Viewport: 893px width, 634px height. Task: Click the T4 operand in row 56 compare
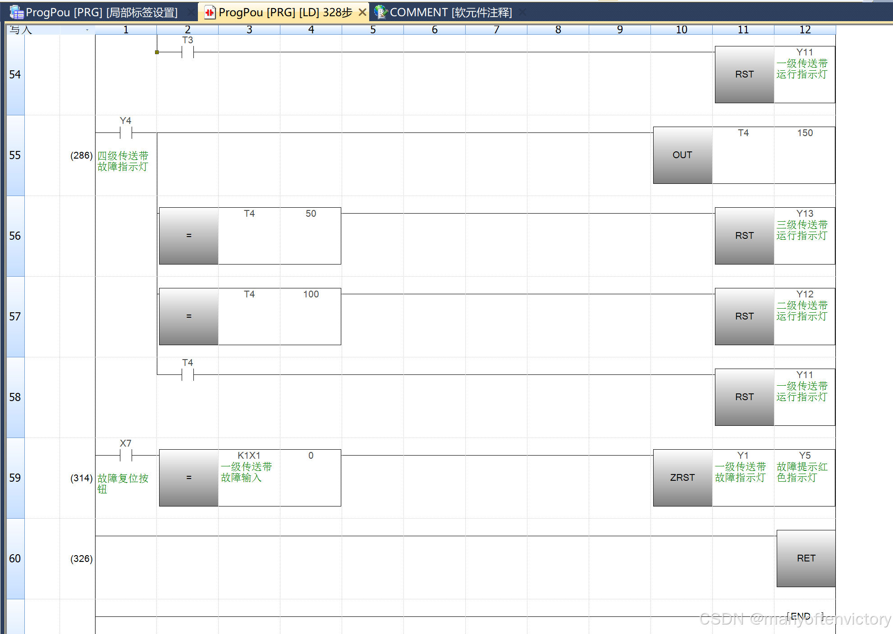[x=249, y=214]
